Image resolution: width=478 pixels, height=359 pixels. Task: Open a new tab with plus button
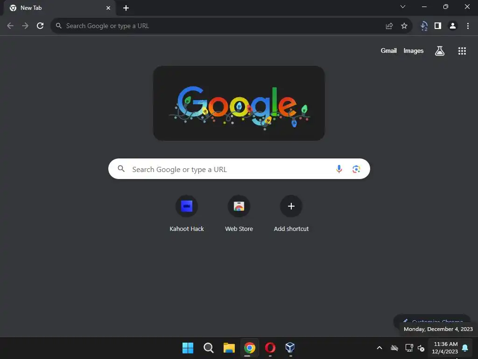pos(126,8)
